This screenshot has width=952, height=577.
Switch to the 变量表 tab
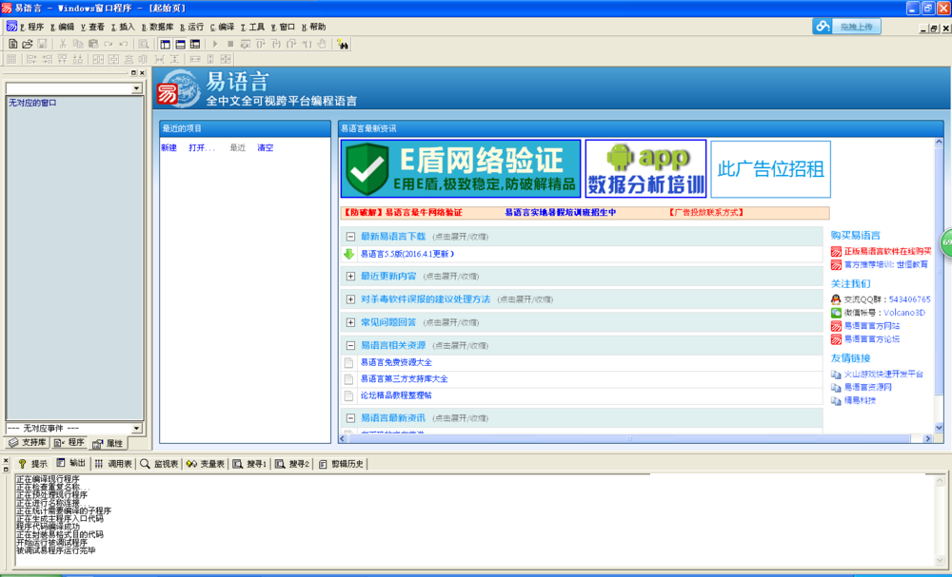click(206, 464)
